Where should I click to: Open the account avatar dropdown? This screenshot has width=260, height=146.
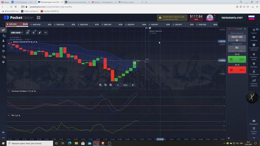[x=210, y=17]
